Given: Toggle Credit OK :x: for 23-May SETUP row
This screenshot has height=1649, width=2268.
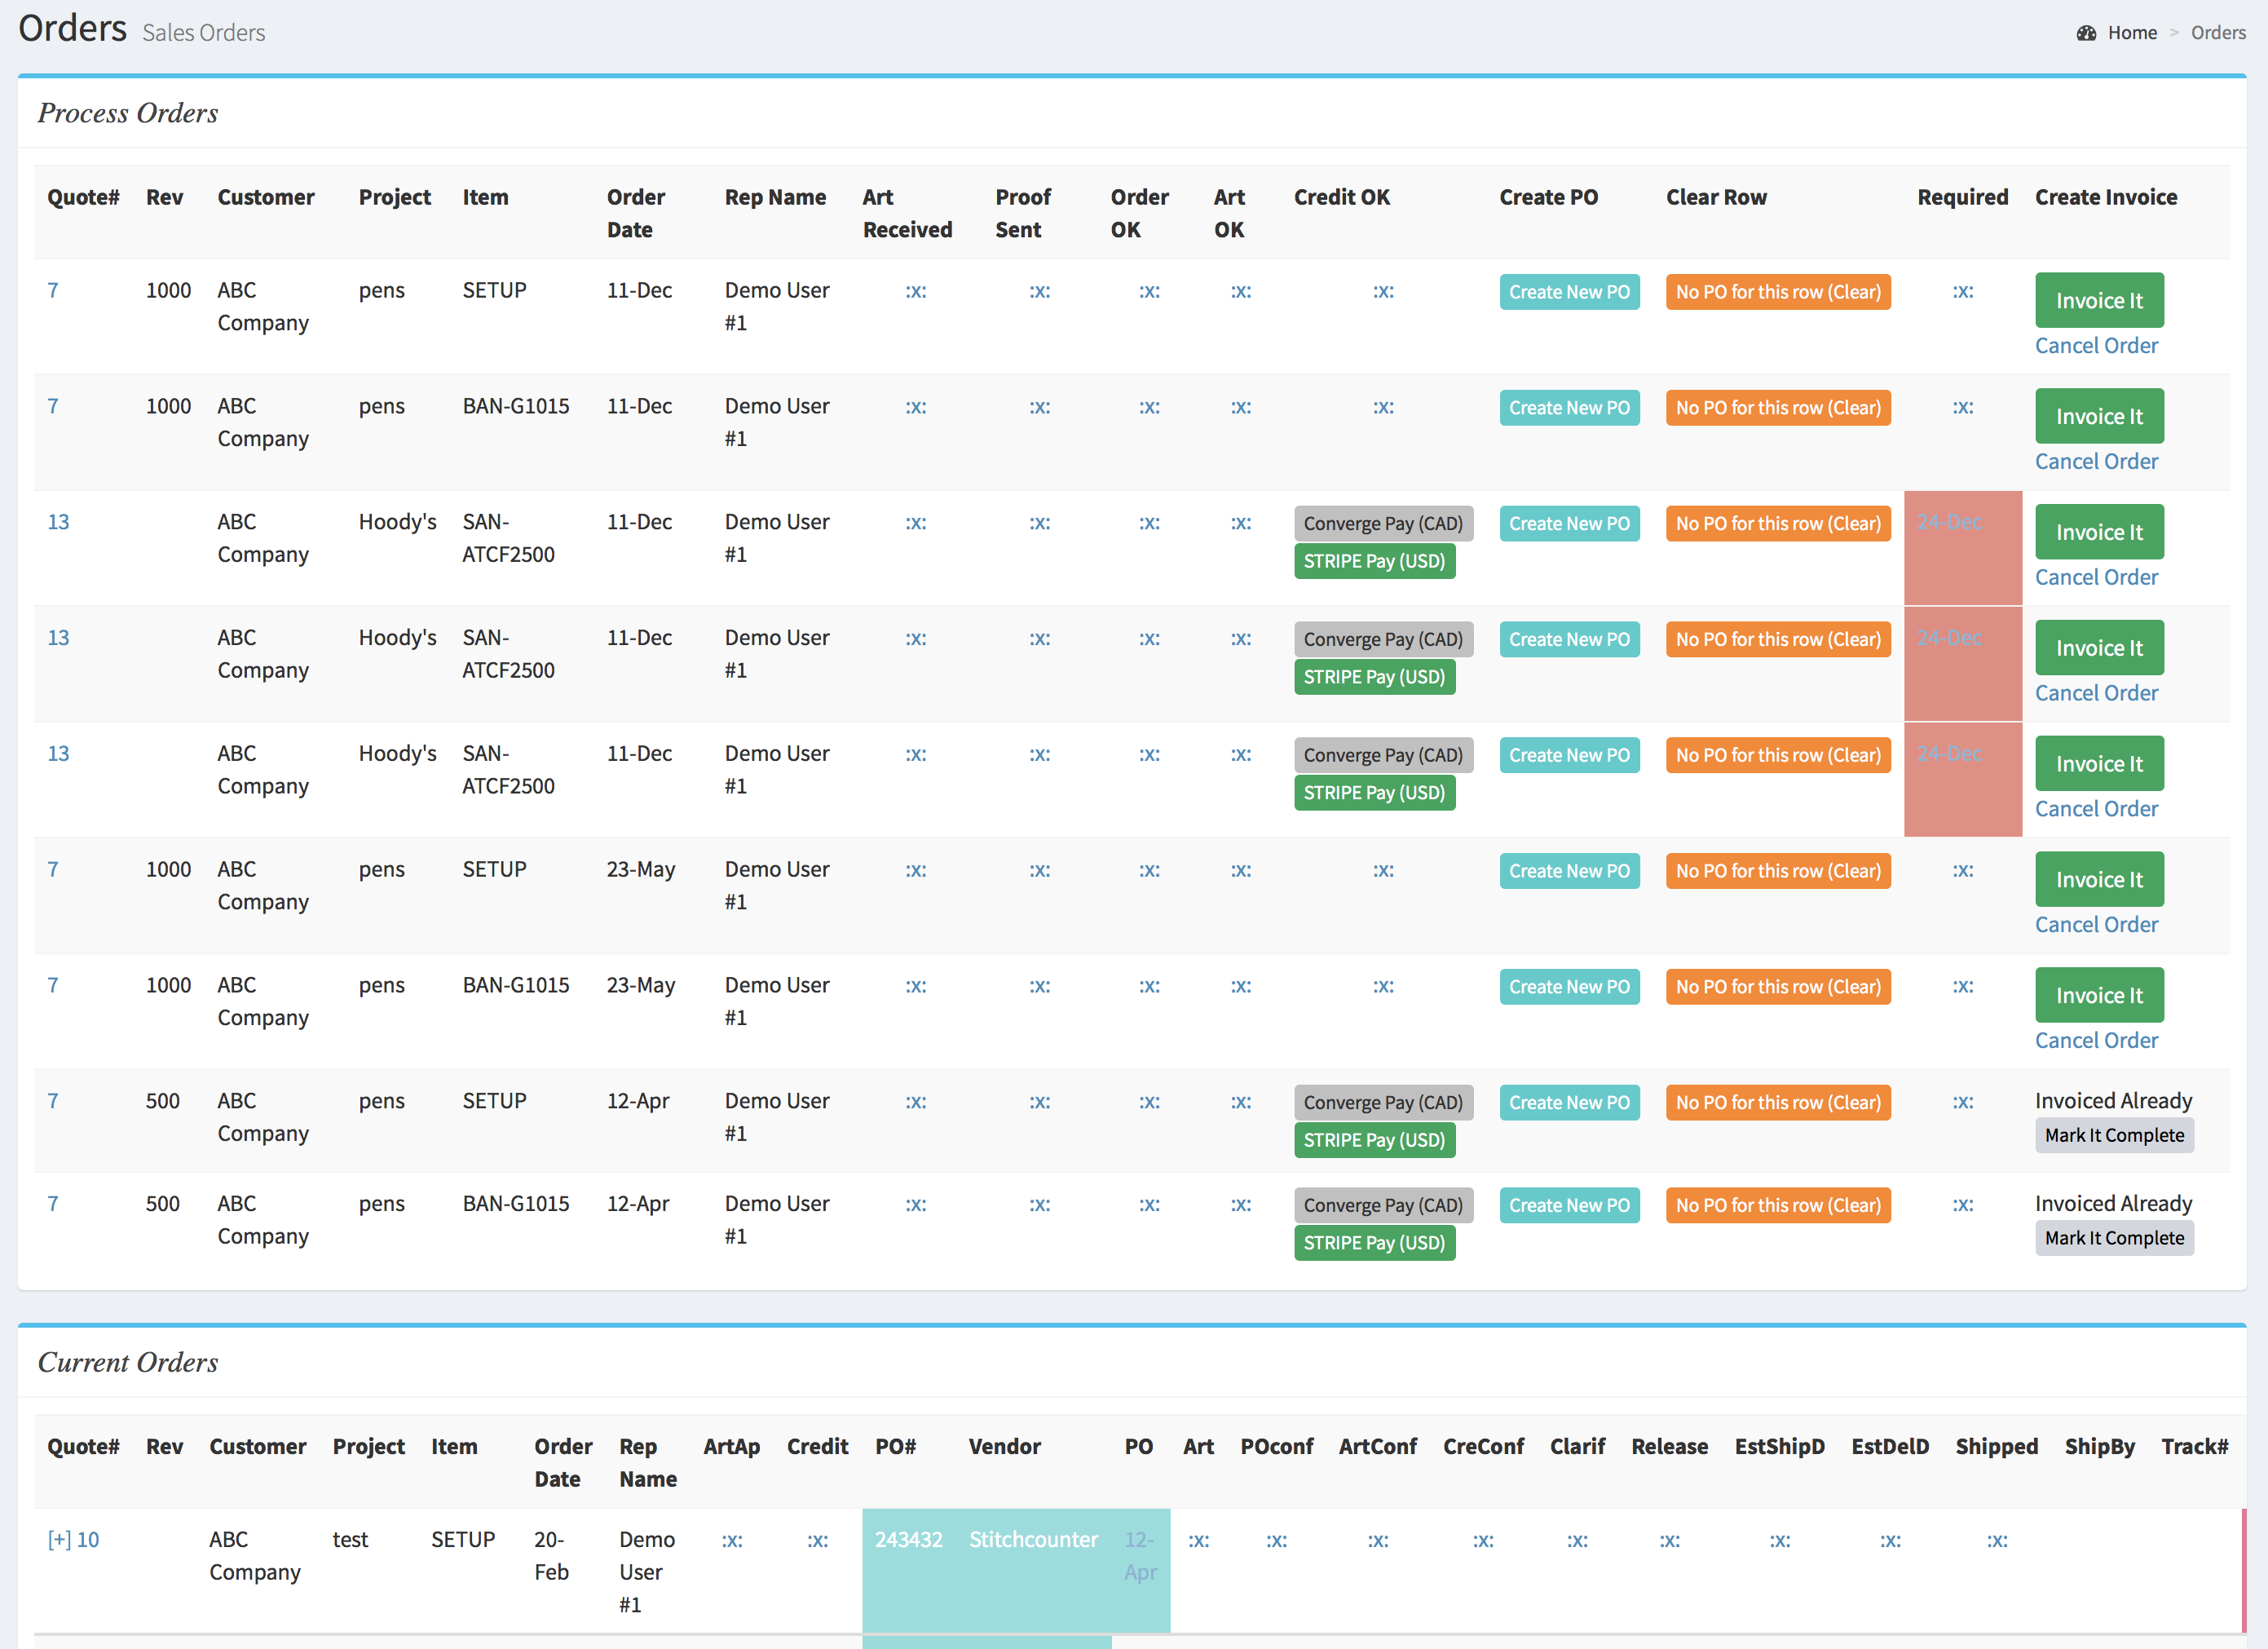Looking at the screenshot, I should 1383,870.
